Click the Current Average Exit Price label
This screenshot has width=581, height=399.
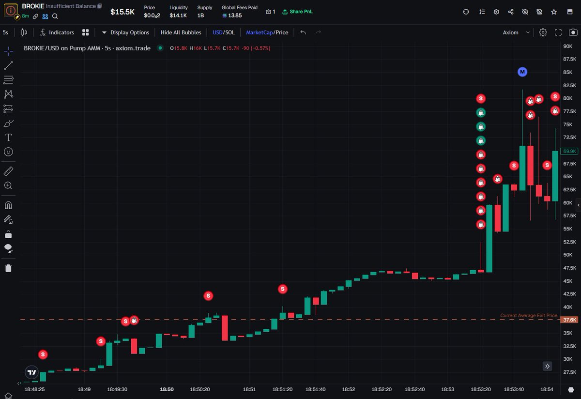point(529,316)
